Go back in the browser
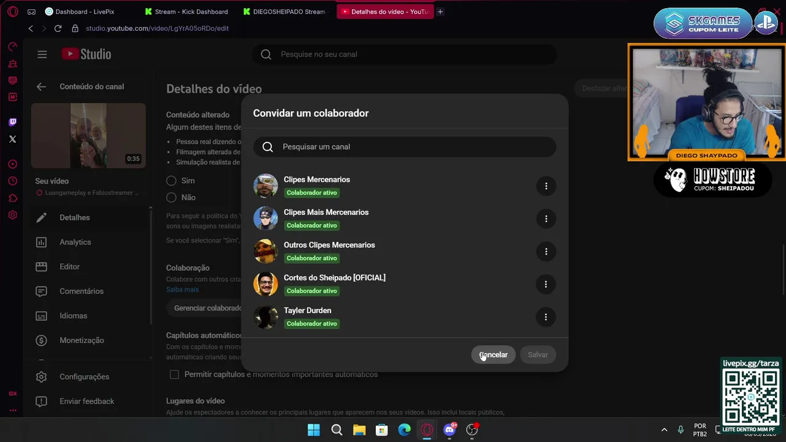The width and height of the screenshot is (786, 442). point(31,28)
